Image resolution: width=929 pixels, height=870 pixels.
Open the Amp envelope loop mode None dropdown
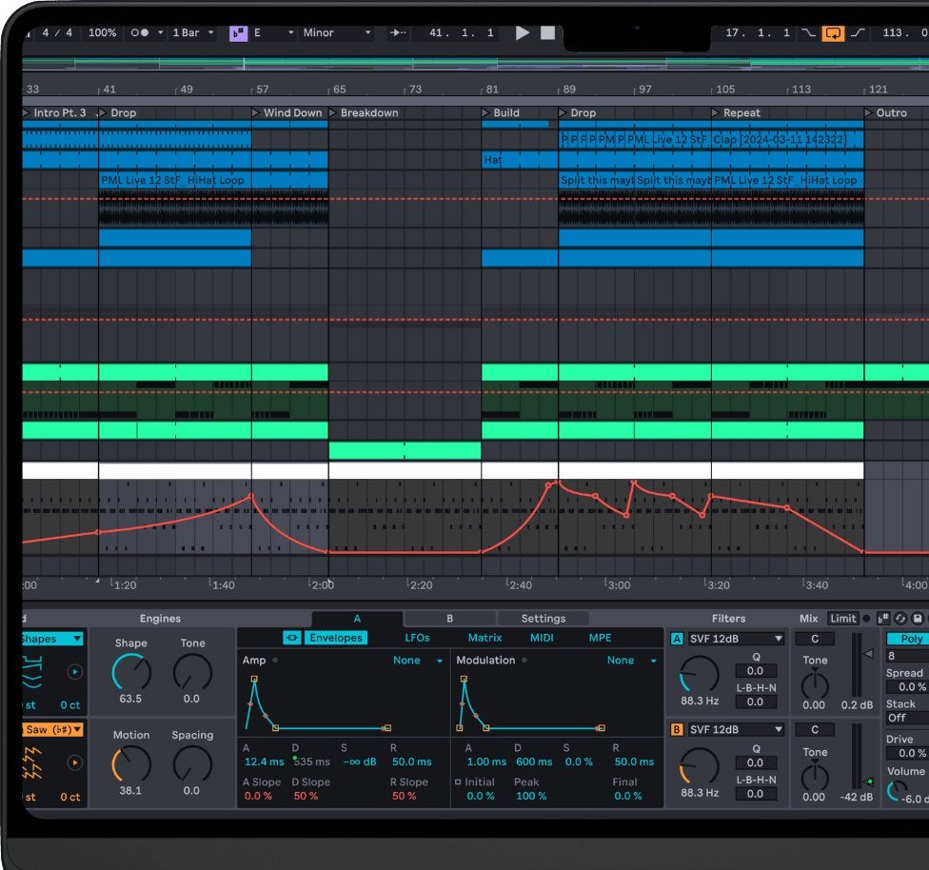[418, 661]
